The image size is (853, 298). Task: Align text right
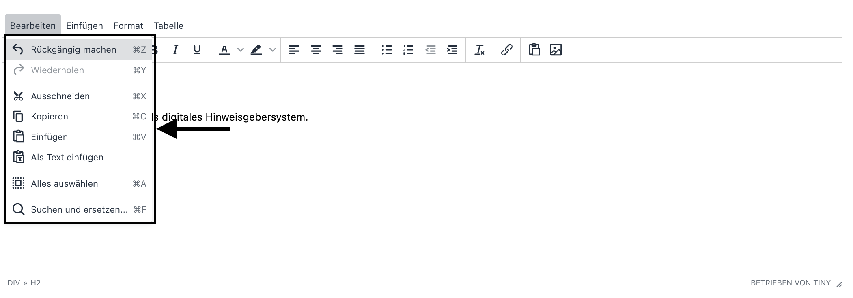tap(338, 50)
